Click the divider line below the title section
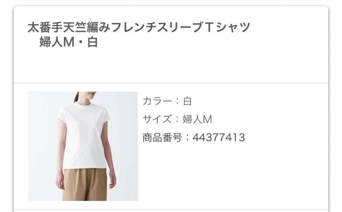 pos(171,83)
